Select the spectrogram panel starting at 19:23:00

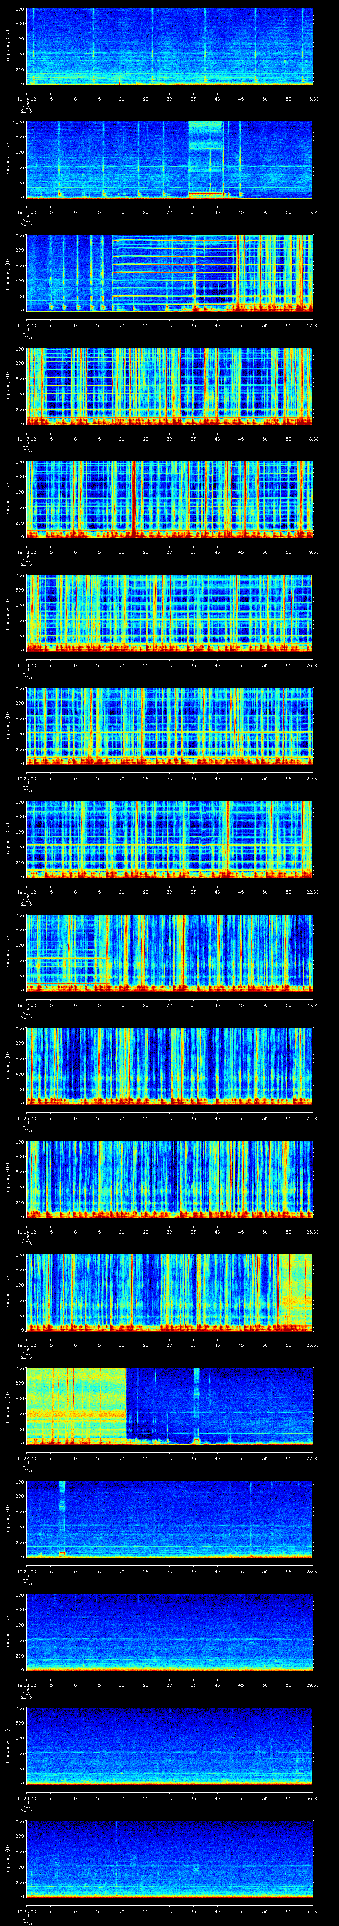(169, 1066)
